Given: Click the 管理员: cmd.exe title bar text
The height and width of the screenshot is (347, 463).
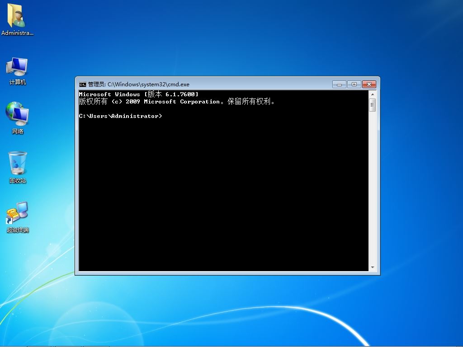Looking at the screenshot, I should point(139,84).
